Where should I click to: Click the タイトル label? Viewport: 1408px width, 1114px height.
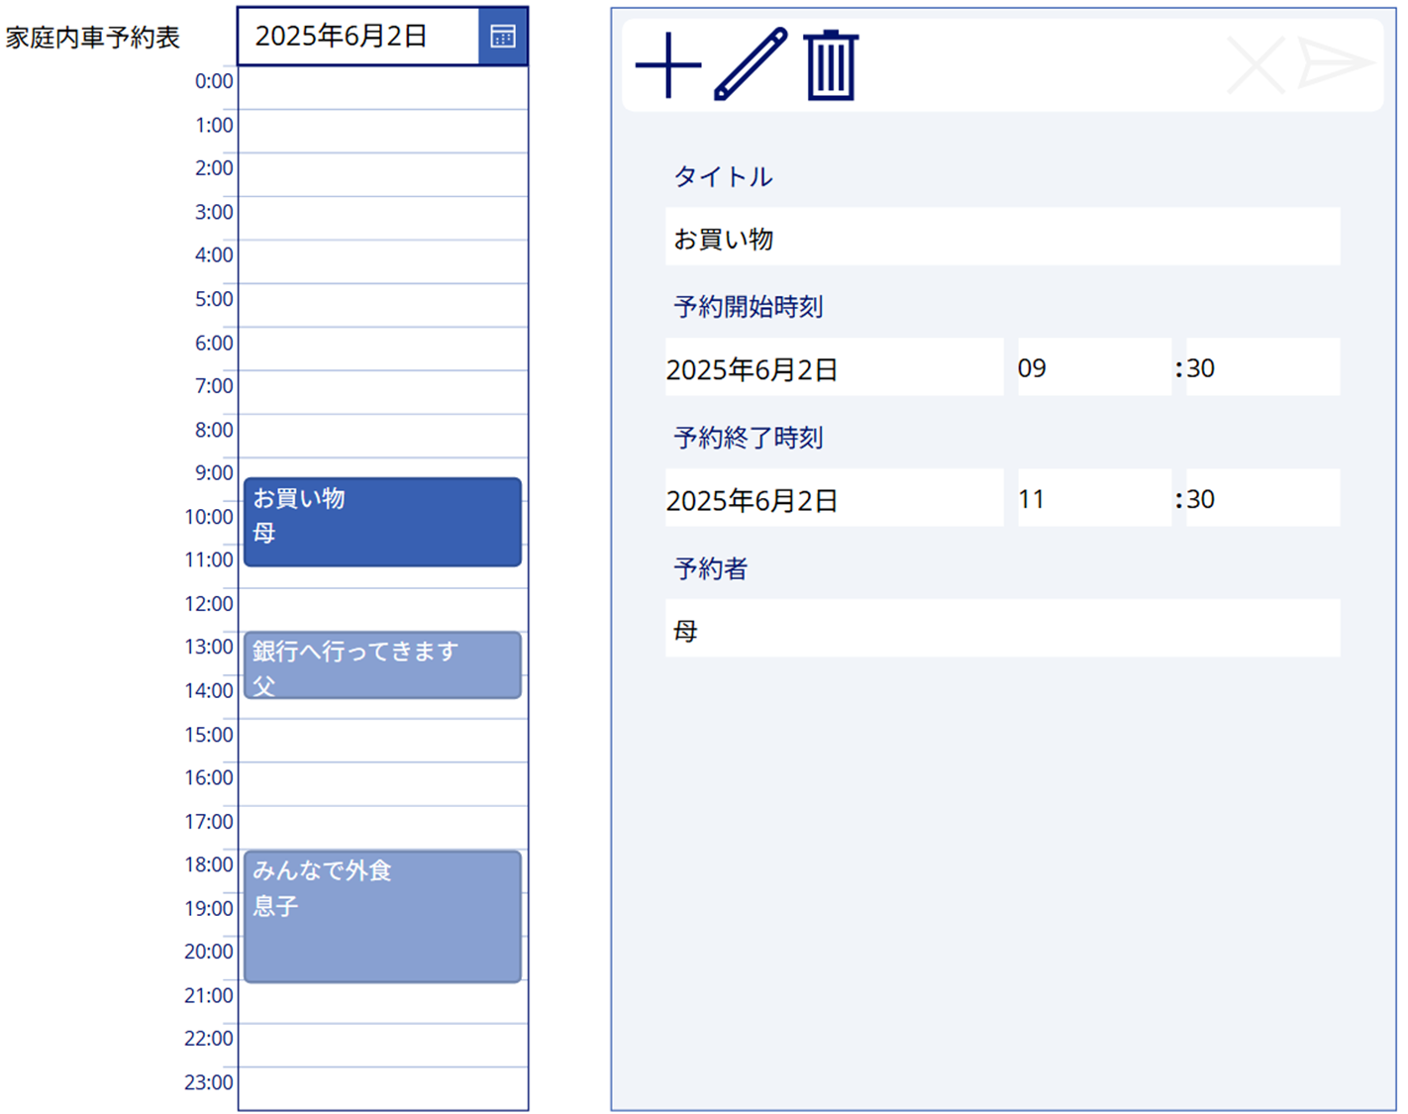(723, 177)
